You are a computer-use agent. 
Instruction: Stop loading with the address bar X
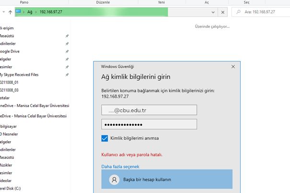tap(223, 12)
